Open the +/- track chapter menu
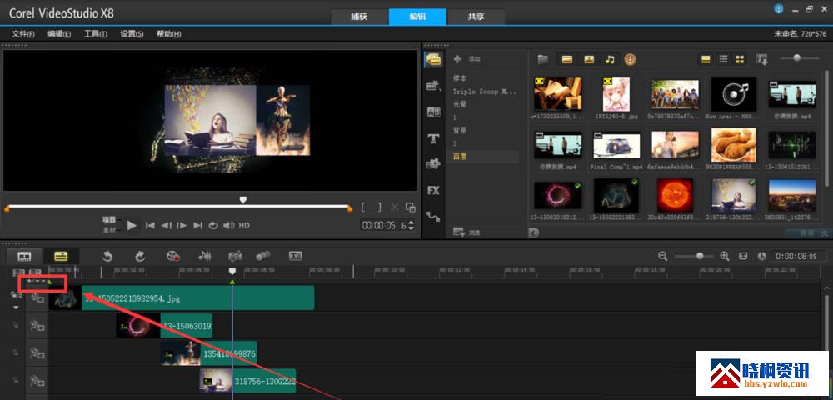 click(x=36, y=282)
